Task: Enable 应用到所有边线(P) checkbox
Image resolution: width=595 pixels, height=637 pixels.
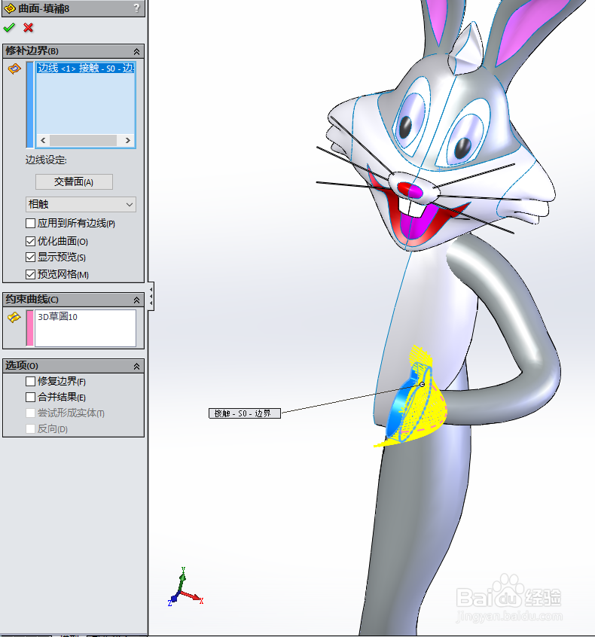Action: tap(30, 224)
